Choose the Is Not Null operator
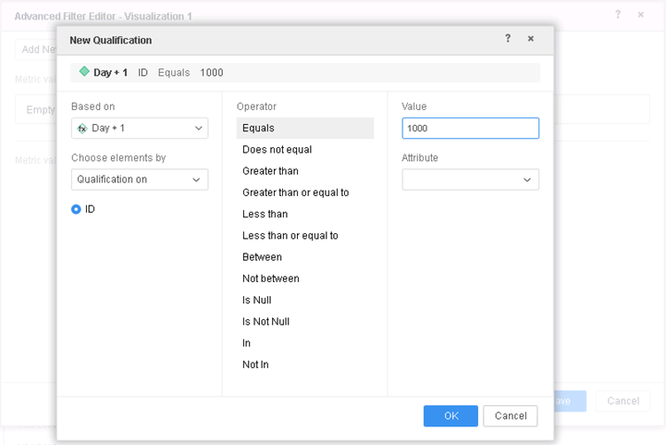The image size is (666, 445). 265,321
